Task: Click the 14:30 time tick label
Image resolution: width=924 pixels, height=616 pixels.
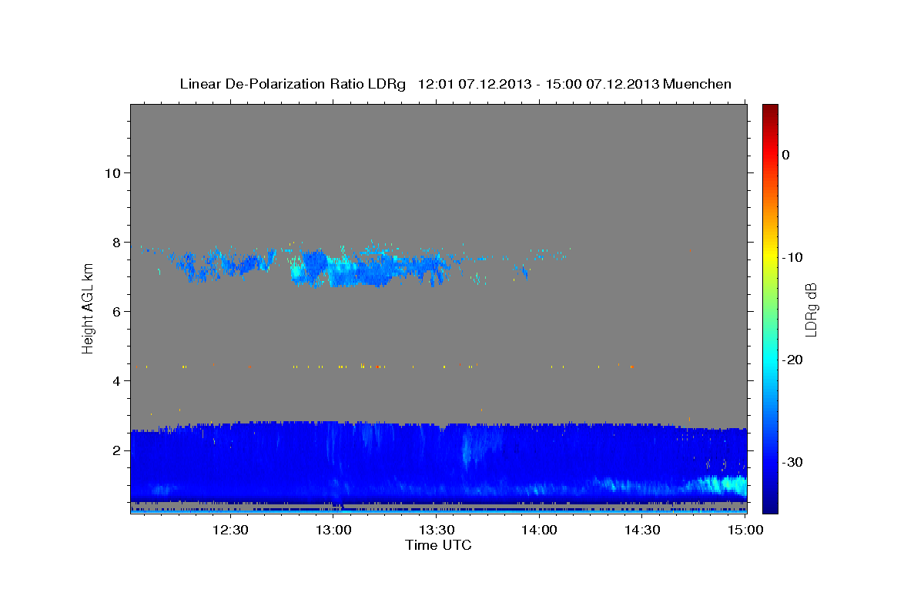Action: 642,530
